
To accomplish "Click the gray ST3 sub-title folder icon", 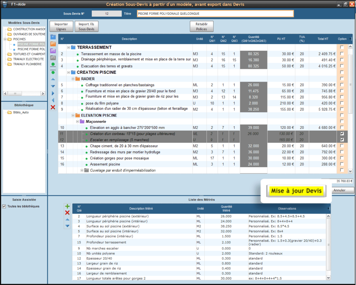I will 53,58.
